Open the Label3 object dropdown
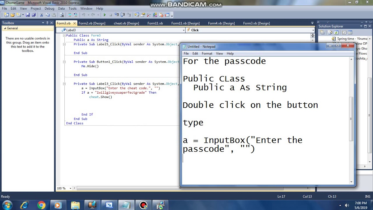Screen dimensions: 373x210 [x=184, y=30]
